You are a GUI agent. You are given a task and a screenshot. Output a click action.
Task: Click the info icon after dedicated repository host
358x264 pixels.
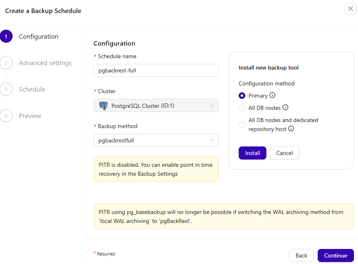[x=291, y=129]
